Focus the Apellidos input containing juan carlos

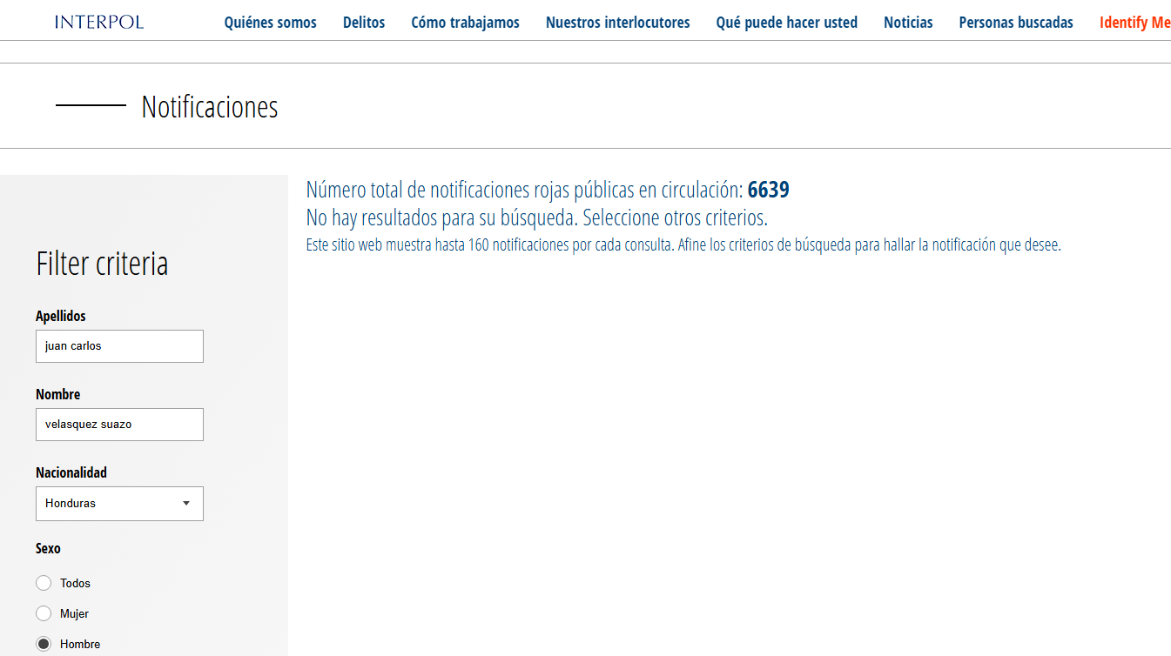click(x=119, y=346)
